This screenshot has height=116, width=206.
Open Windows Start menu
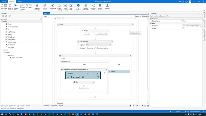2,114
